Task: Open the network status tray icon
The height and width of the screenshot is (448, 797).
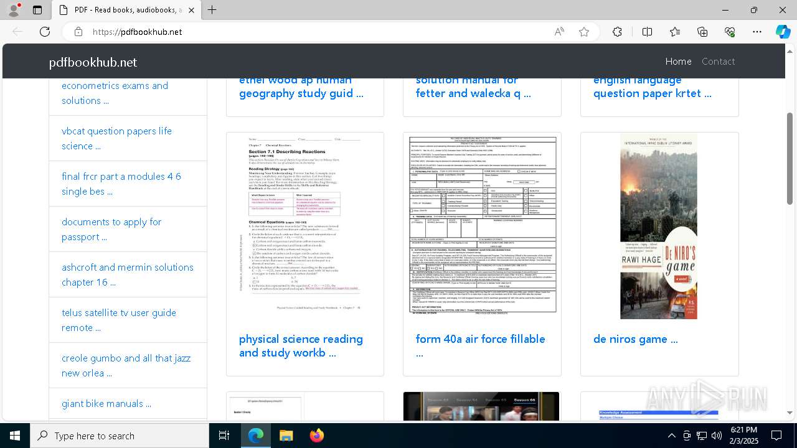Action: (x=702, y=436)
